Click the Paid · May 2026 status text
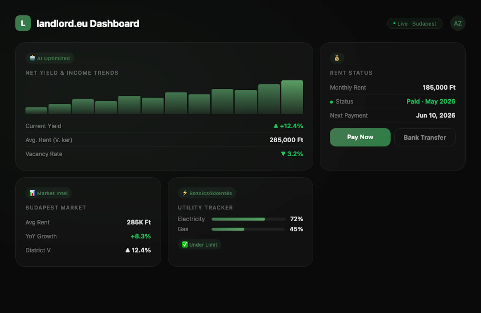The image size is (481, 313). pos(431,101)
